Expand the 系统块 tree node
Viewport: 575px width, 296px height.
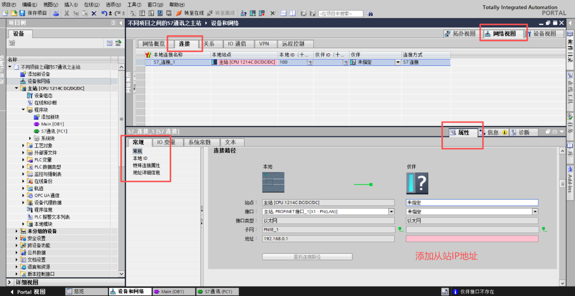(x=31, y=138)
